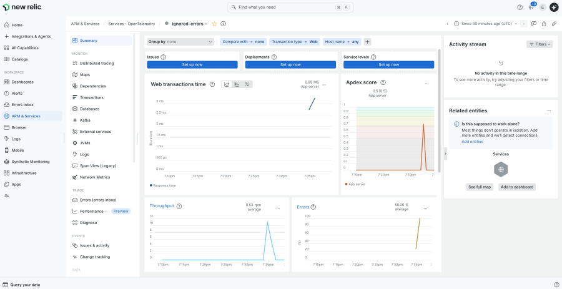Favorite ignored-errors with star icon

coord(214,24)
